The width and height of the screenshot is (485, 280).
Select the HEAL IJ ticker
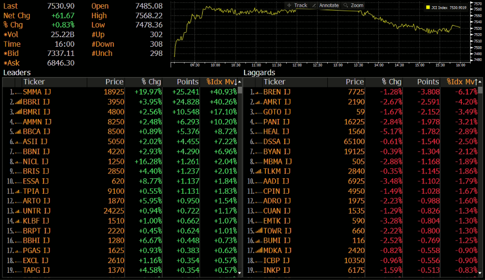[x=276, y=132]
